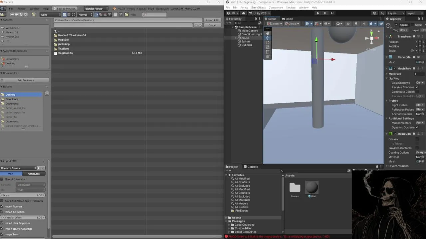Image resolution: width=426 pixels, height=239 pixels.
Task: Open the Component menu in Unity
Action: click(x=276, y=7)
